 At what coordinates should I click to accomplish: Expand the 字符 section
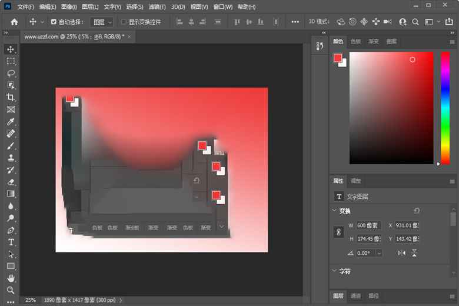pos(334,271)
